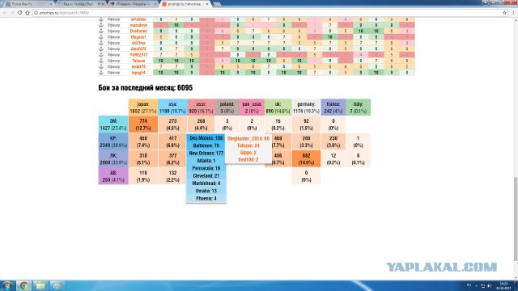Open player YURE2517 profile link
Image resolution: width=518 pixels, height=291 pixels.
point(138,55)
